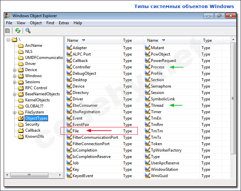Click the KernelObjects folder icon

click(21, 100)
